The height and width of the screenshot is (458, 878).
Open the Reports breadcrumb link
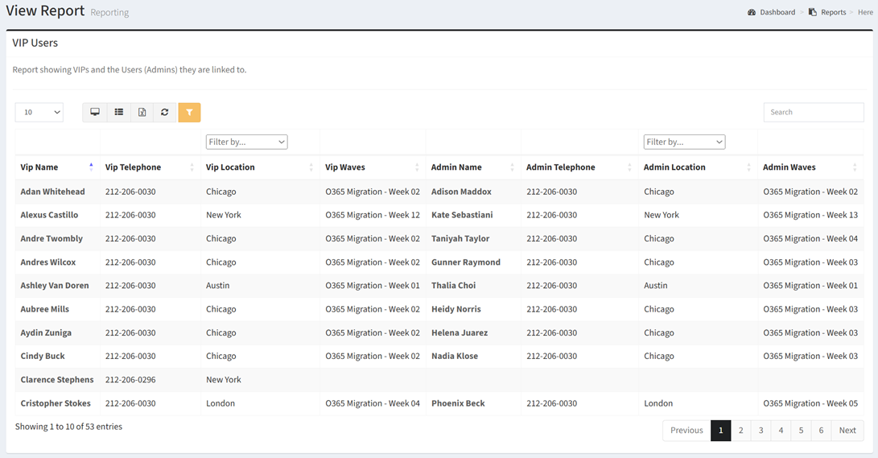pyautogui.click(x=832, y=12)
